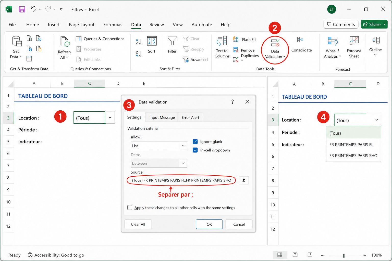Select column D header in left sheet

pos(118,83)
